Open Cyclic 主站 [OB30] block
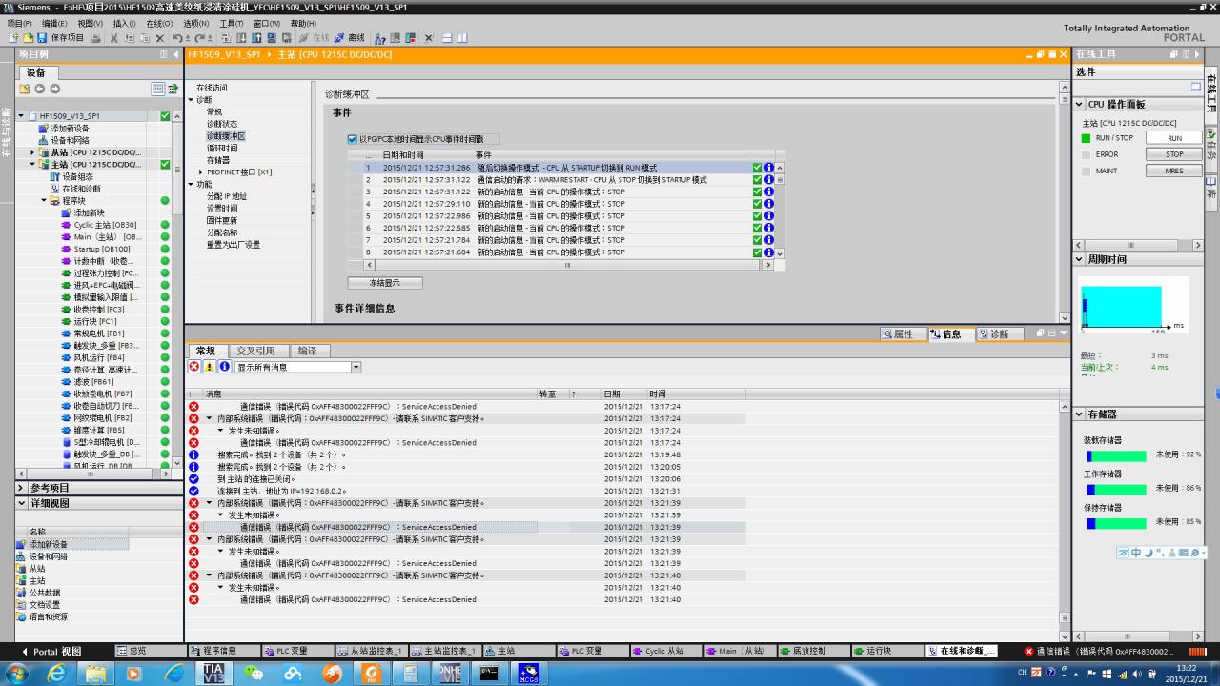This screenshot has width=1220, height=686. tap(105, 225)
